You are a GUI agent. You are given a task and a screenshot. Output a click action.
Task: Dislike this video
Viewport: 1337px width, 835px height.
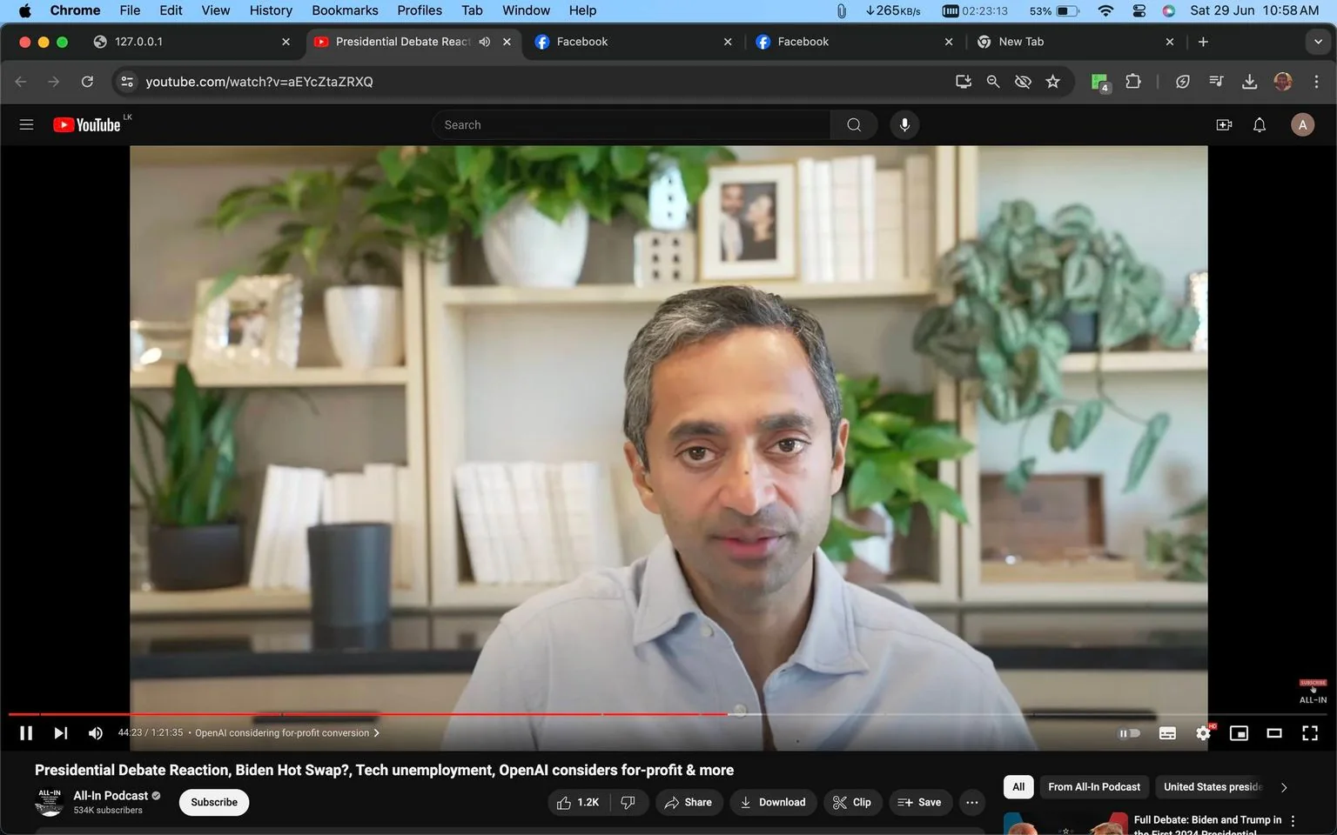(x=628, y=802)
